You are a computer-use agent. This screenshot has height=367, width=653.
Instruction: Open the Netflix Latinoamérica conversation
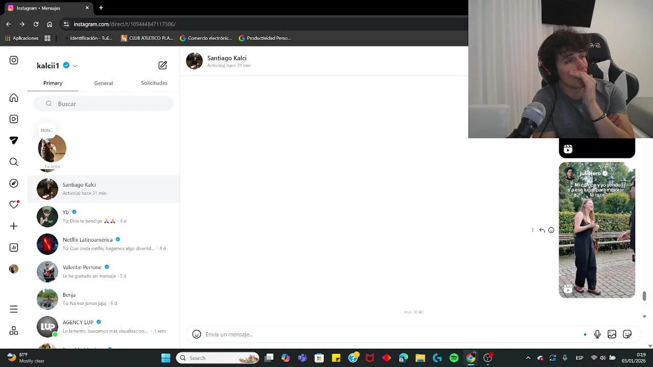coord(104,244)
